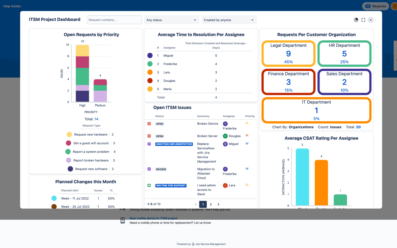This screenshot has width=397, height=248.
Task: Click the Migration to Atlassian Cloud type icon
Action: pos(149,169)
